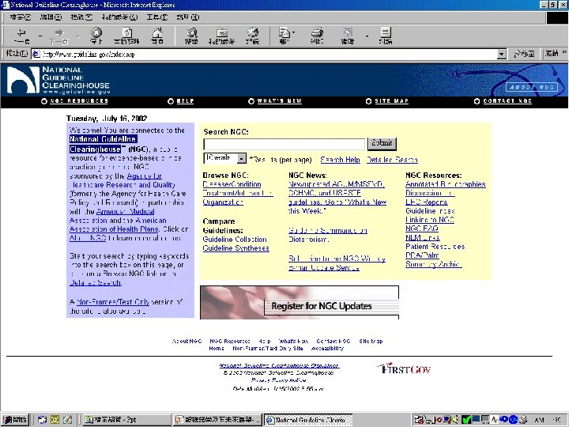This screenshot has width=569, height=427.
Task: Open the Windows Start button
Action: [14, 420]
